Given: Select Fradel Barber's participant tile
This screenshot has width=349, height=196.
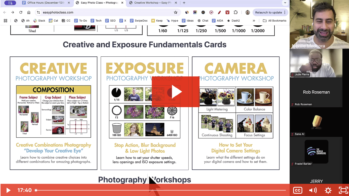Looking at the screenshot, I should click(316, 152).
